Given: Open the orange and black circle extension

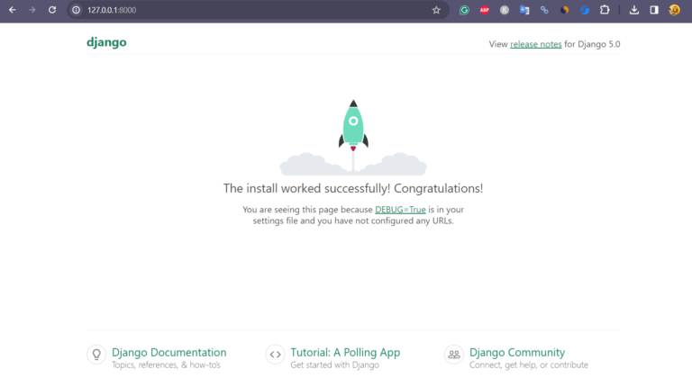Looking at the screenshot, I should [564, 10].
